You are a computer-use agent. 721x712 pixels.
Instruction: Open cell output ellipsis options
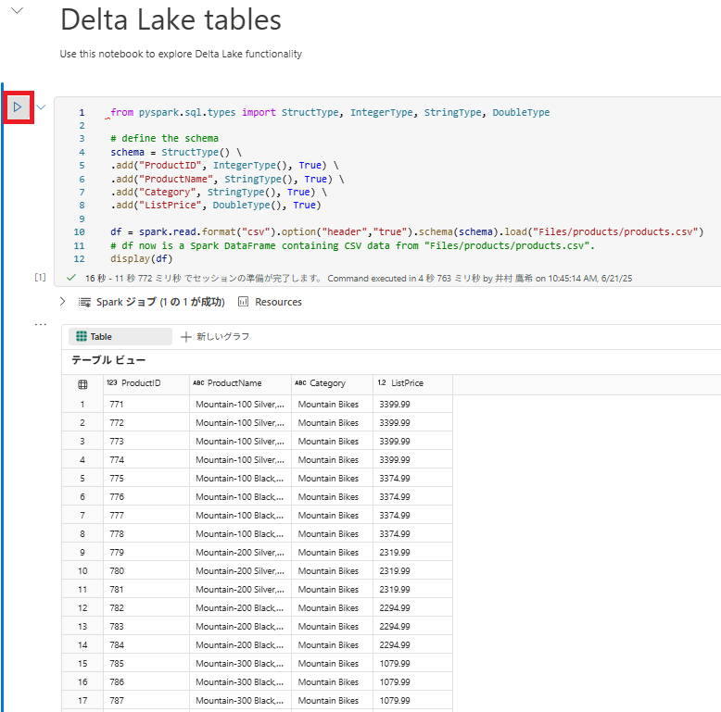(x=40, y=325)
